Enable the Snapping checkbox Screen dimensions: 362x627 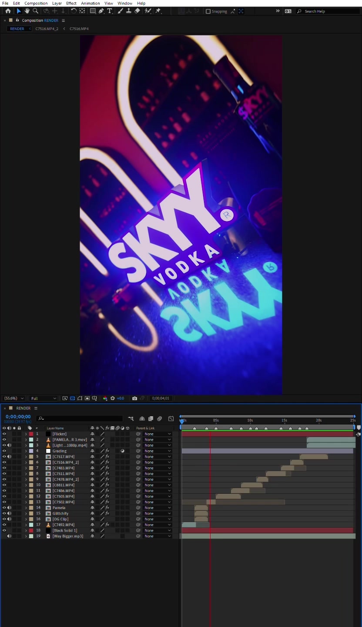click(x=208, y=11)
